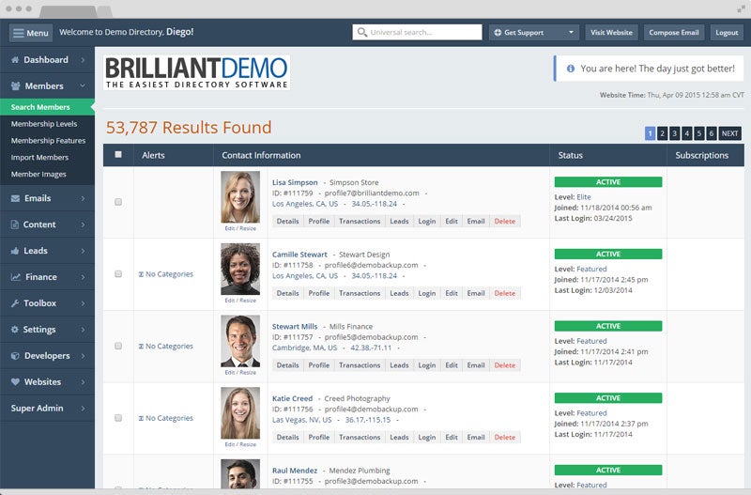This screenshot has width=751, height=495.
Task: Click the Brilliant Demo logo
Action: [x=196, y=72]
